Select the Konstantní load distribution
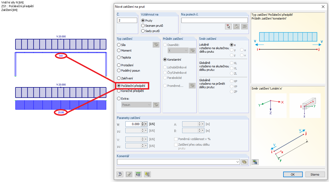This screenshot has width=329, height=182. click(x=165, y=60)
